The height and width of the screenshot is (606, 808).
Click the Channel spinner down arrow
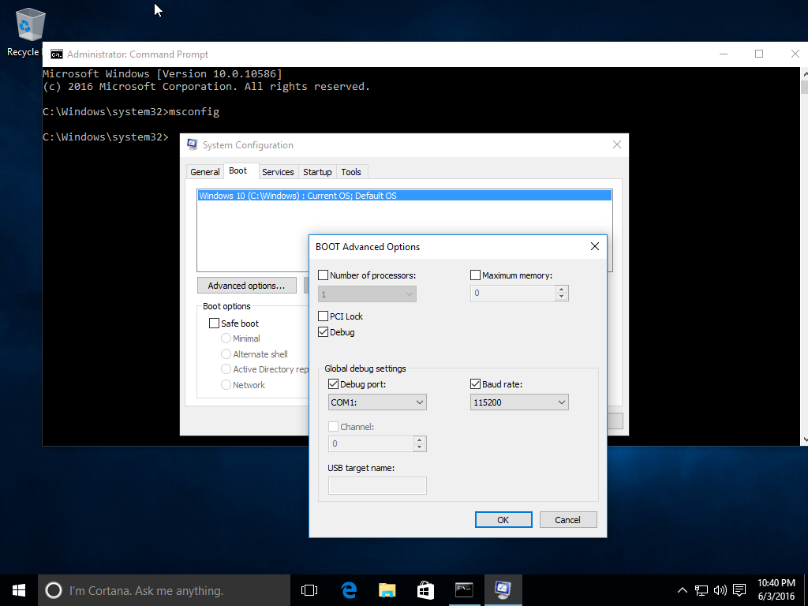pyautogui.click(x=420, y=447)
